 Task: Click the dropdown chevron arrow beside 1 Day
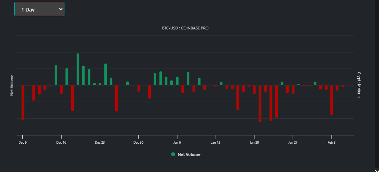[x=61, y=9]
